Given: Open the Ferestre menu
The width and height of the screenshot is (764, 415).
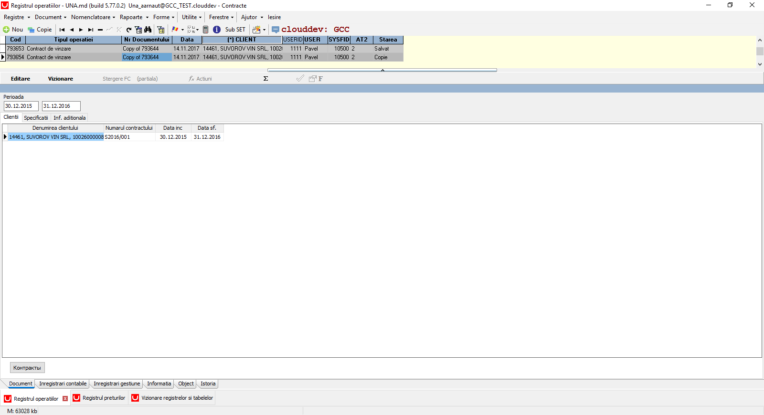Looking at the screenshot, I should click(x=222, y=17).
